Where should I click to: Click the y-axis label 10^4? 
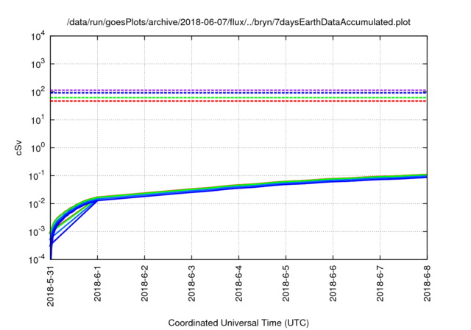(38, 36)
